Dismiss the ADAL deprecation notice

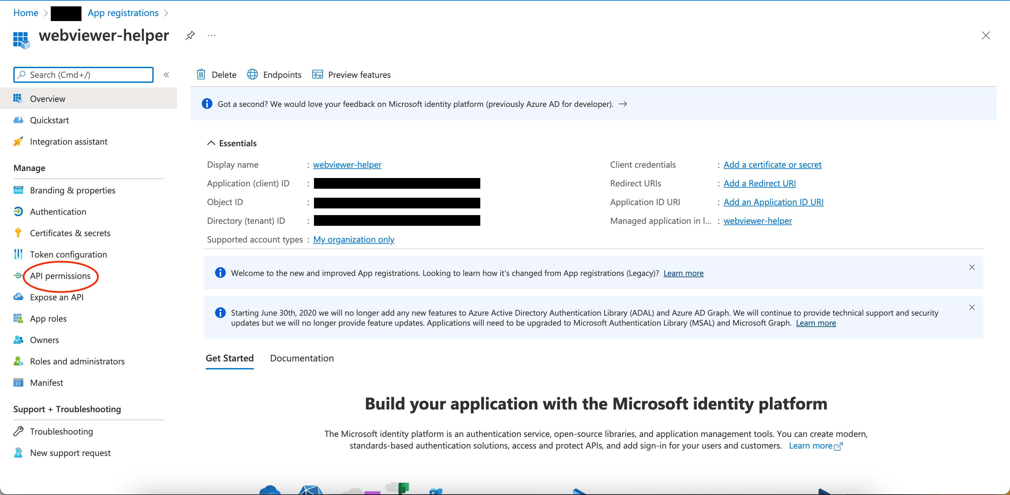(x=972, y=307)
